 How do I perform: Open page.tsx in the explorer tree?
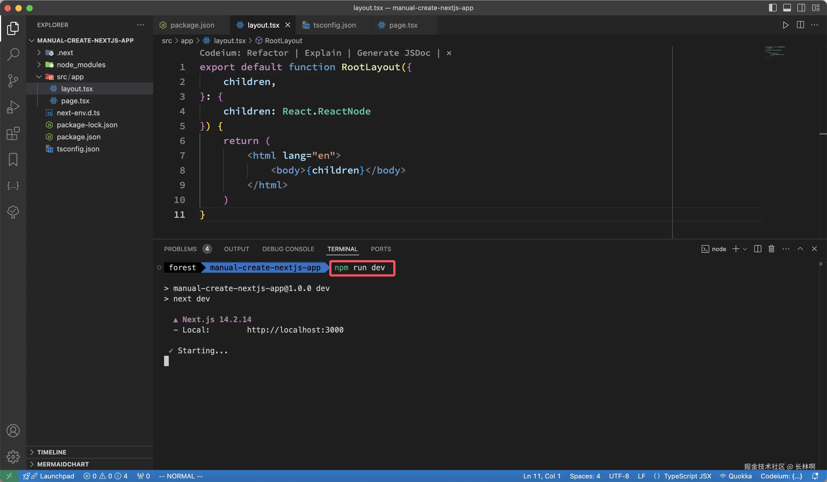click(75, 101)
